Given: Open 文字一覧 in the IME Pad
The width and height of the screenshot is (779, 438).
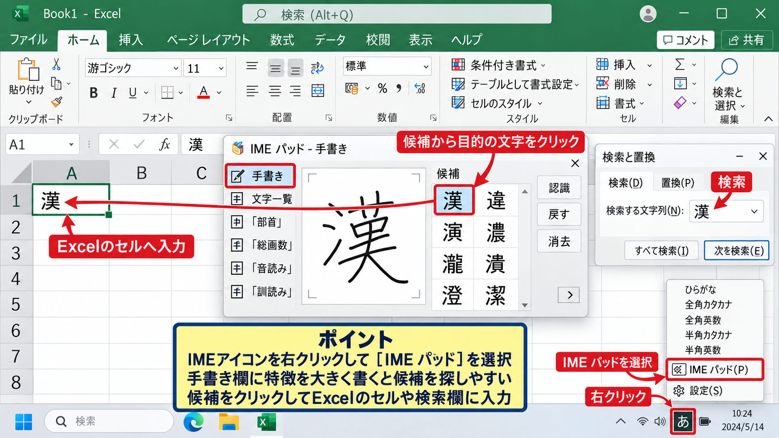Looking at the screenshot, I should pyautogui.click(x=262, y=199).
